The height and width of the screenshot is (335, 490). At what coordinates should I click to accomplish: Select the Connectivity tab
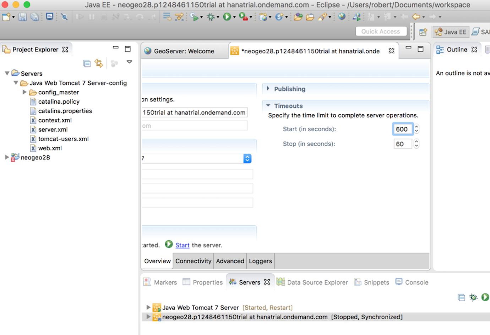tap(193, 261)
